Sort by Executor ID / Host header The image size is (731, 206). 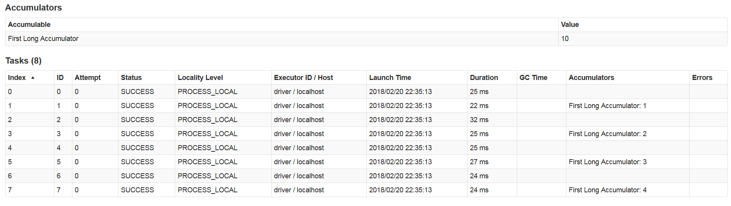pyautogui.click(x=303, y=78)
